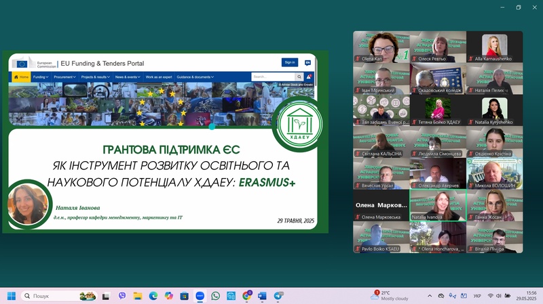Open WhatsApp from the taskbar

pos(216,296)
